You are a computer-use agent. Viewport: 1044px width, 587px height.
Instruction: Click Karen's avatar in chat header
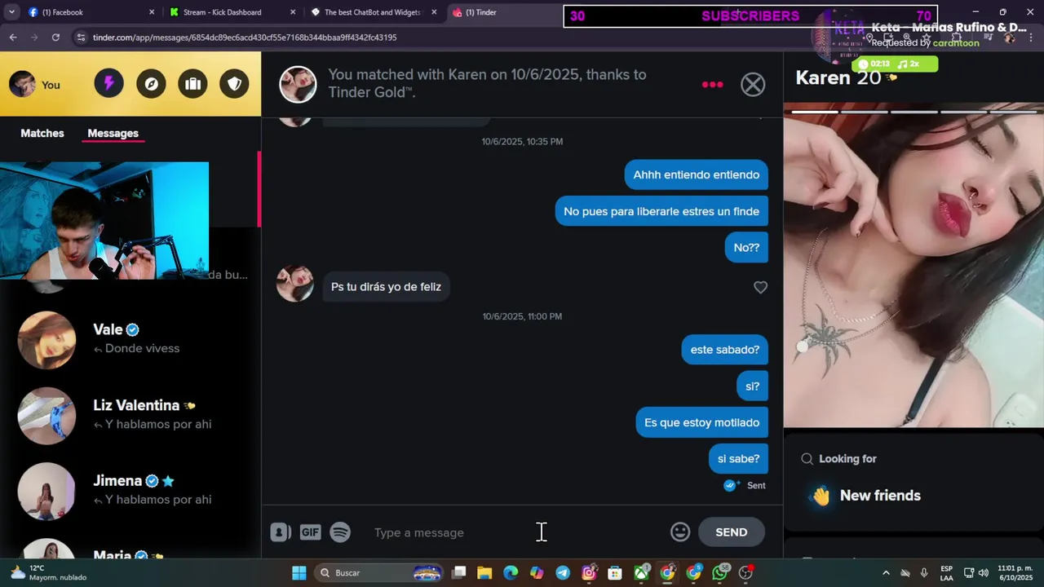pyautogui.click(x=298, y=84)
